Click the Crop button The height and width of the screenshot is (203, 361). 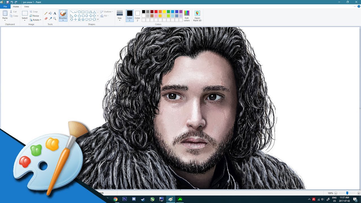click(x=34, y=12)
